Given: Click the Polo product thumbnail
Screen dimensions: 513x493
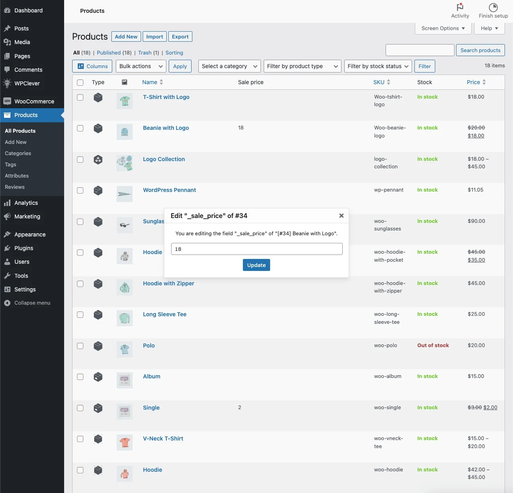Looking at the screenshot, I should coord(125,350).
